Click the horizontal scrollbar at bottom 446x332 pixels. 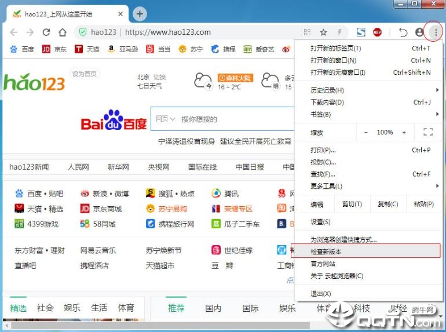(x=160, y=326)
